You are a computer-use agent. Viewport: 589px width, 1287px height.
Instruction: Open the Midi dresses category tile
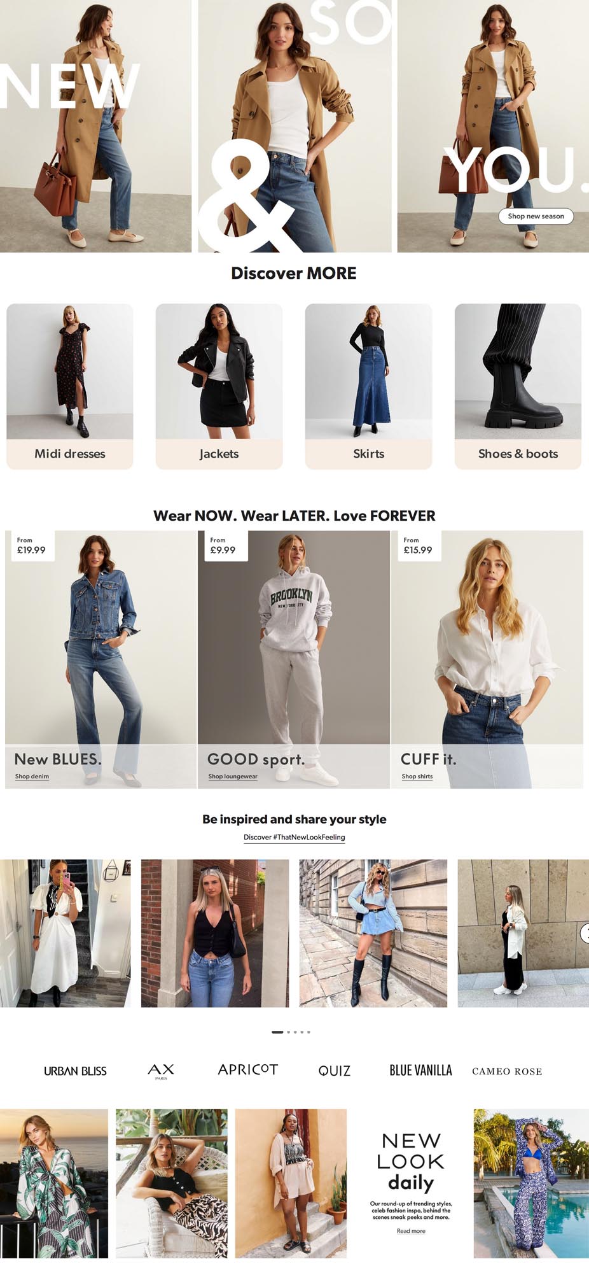[x=70, y=386]
